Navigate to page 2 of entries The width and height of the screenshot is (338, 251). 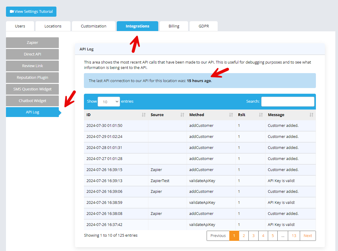coord(244,236)
